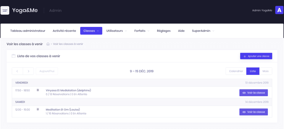284x129 pixels.
Task: Click the calendar icon beside list title
Action: tap(13, 56)
